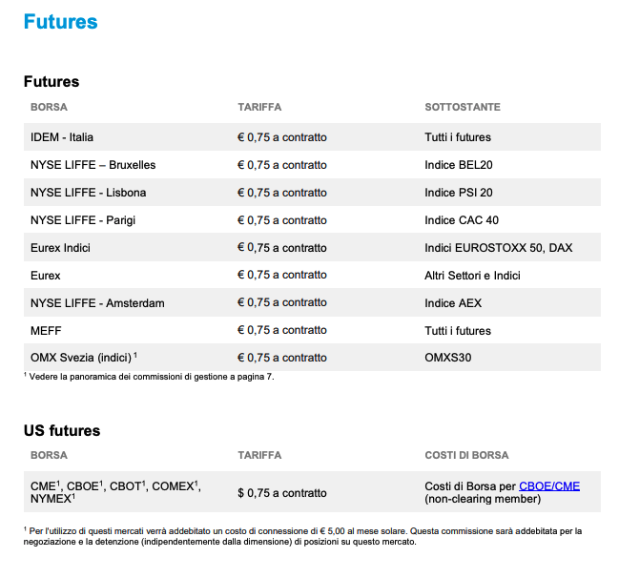The width and height of the screenshot is (619, 578).
Task: Click BORSA header in Futures table
Action: point(49,107)
